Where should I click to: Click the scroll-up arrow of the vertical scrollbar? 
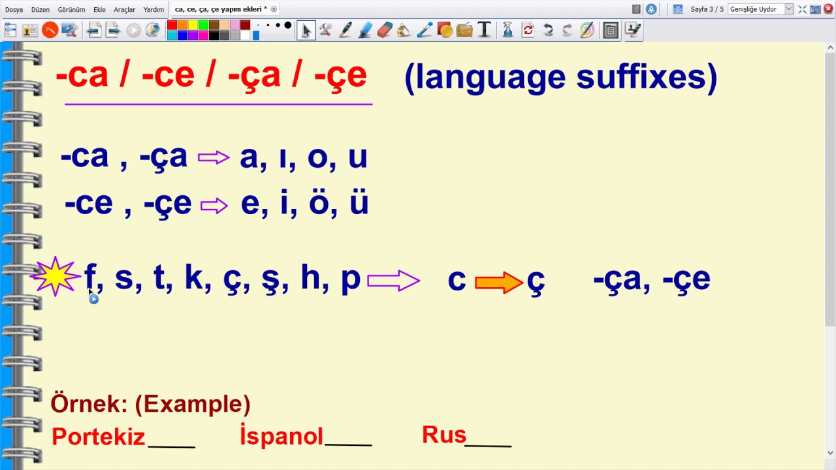coord(830,47)
